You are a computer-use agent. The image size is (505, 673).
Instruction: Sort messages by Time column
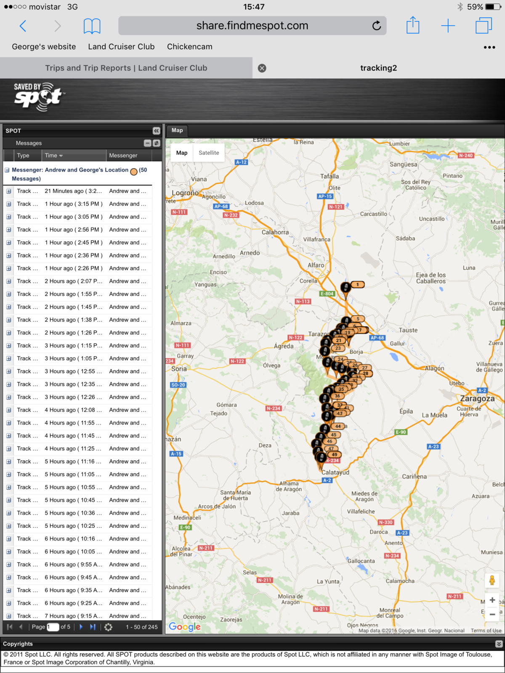[x=74, y=155]
